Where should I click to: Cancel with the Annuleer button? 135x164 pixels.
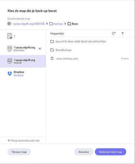[x=84, y=152]
